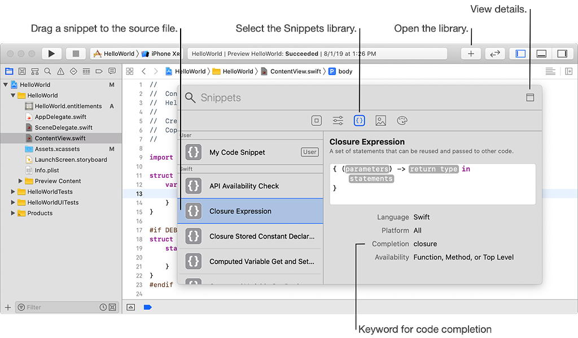
Task: Expand the HelloWorldTests group
Action: point(13,192)
